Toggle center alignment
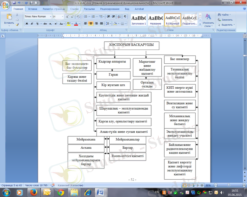This screenshot has width=247, height=197. click(x=91, y=24)
